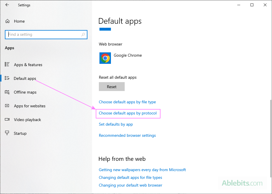Open Choose default apps by protocol
Viewport: 272px width, 194px height.
point(128,113)
